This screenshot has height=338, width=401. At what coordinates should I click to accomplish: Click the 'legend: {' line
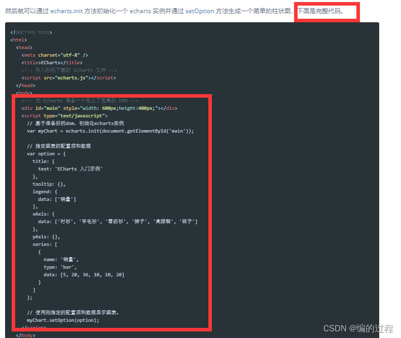point(45,191)
